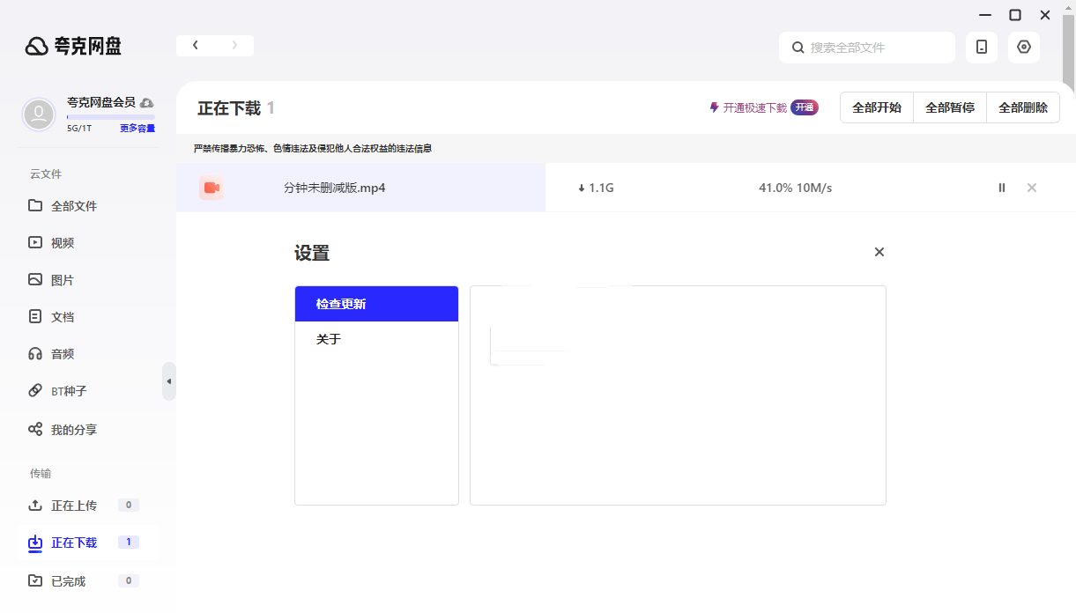Open 图片 pictures category
The image size is (1076, 613).
tap(62, 280)
